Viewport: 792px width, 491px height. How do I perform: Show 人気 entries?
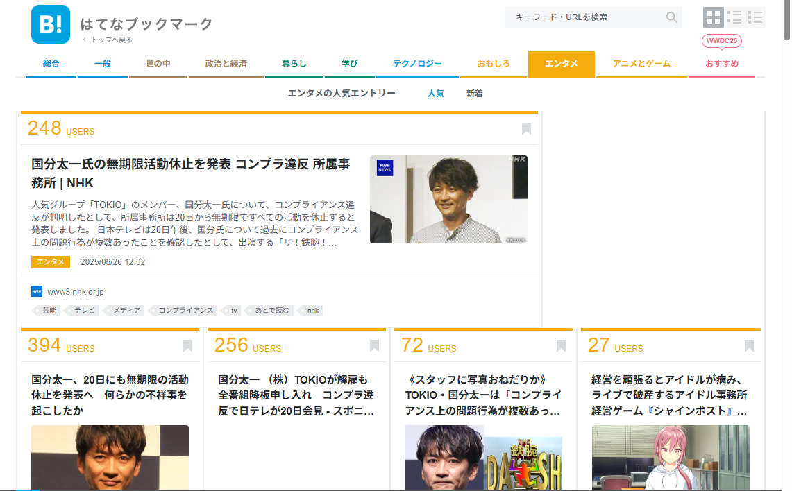(436, 94)
